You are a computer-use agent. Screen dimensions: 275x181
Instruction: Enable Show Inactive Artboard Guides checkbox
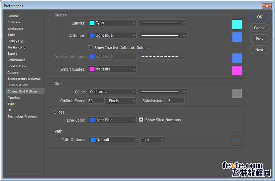[90, 47]
